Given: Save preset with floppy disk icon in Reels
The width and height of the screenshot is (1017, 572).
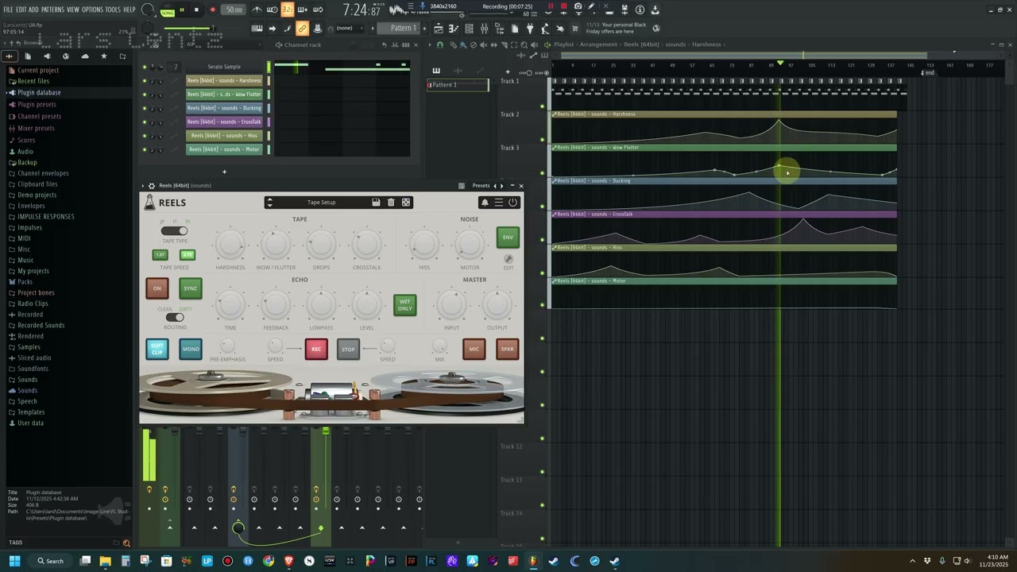Looking at the screenshot, I should point(376,203).
